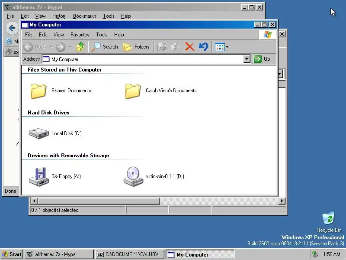
Task: Click the Mypal raccoon title bar icon
Action: pyautogui.click(x=7, y=7)
